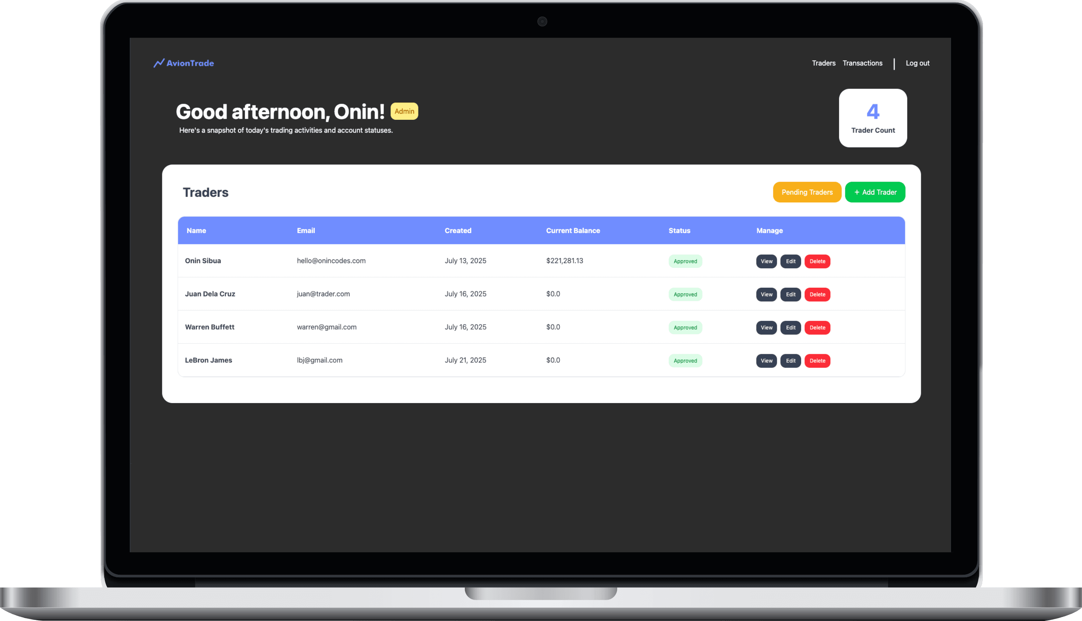The image size is (1082, 621).
Task: Click the Log out link
Action: [x=917, y=63]
